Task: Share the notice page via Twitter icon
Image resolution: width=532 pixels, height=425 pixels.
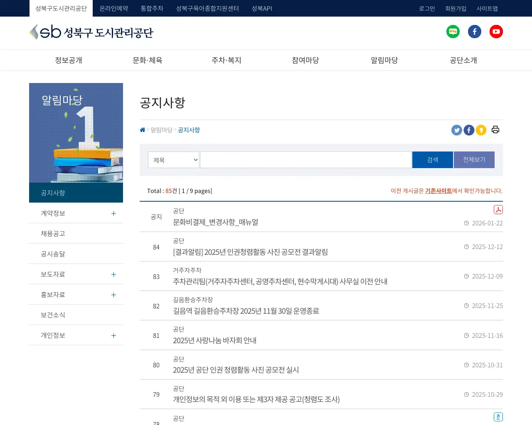Action: pyautogui.click(x=456, y=130)
